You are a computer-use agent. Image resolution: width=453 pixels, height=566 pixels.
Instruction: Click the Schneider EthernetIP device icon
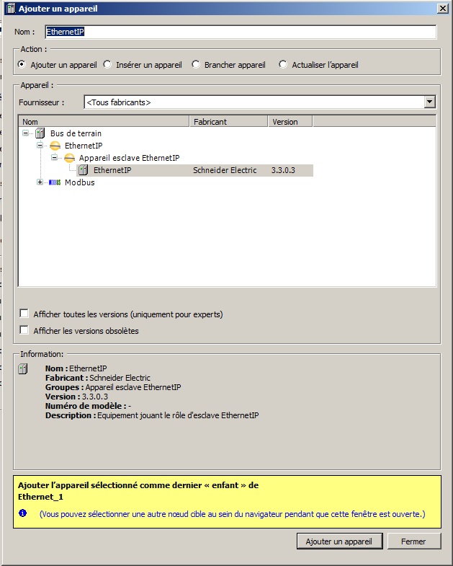point(84,171)
